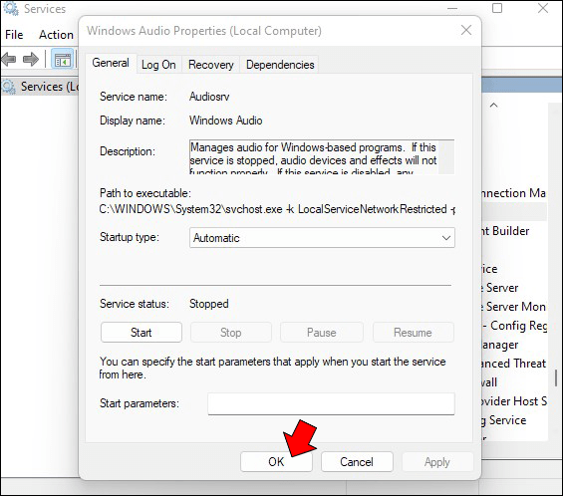Click the disabled Pause button
The height and width of the screenshot is (496, 563).
pyautogui.click(x=321, y=333)
